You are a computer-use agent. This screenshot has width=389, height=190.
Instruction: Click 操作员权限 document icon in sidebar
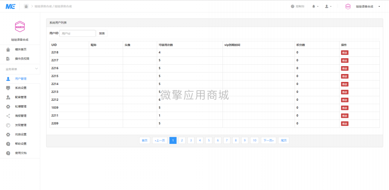tap(8, 59)
